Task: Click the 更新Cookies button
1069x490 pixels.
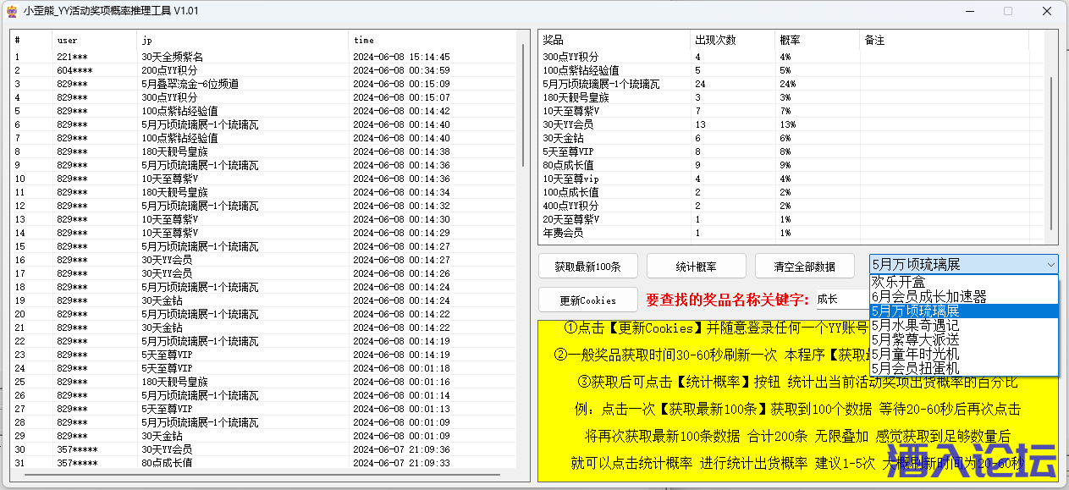Action: (x=588, y=300)
